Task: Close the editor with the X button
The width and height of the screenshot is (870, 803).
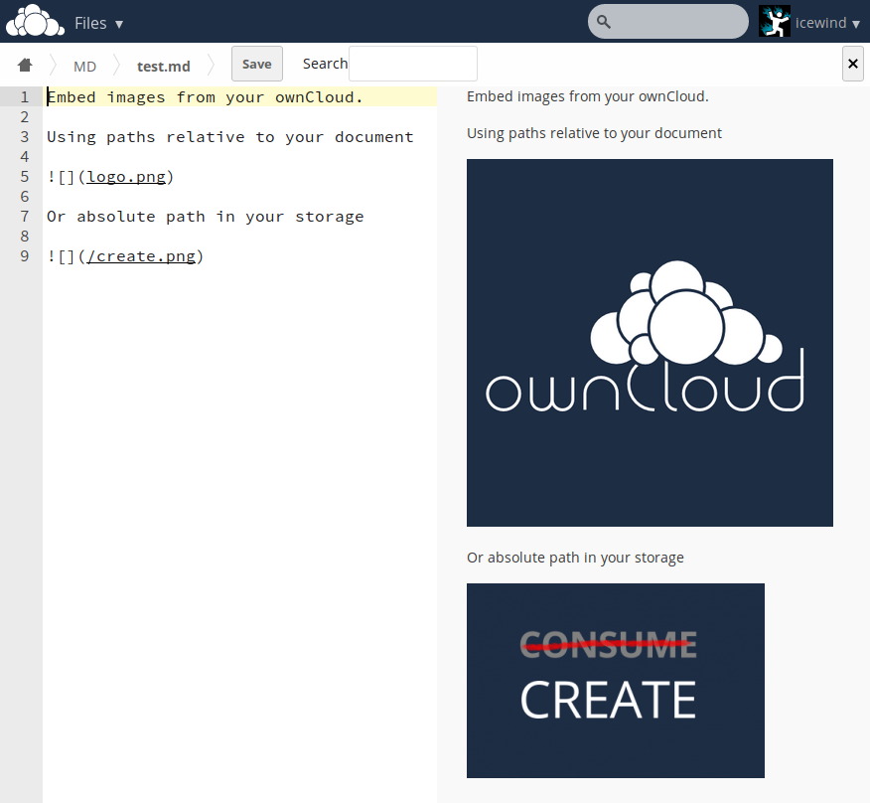Action: click(x=853, y=64)
